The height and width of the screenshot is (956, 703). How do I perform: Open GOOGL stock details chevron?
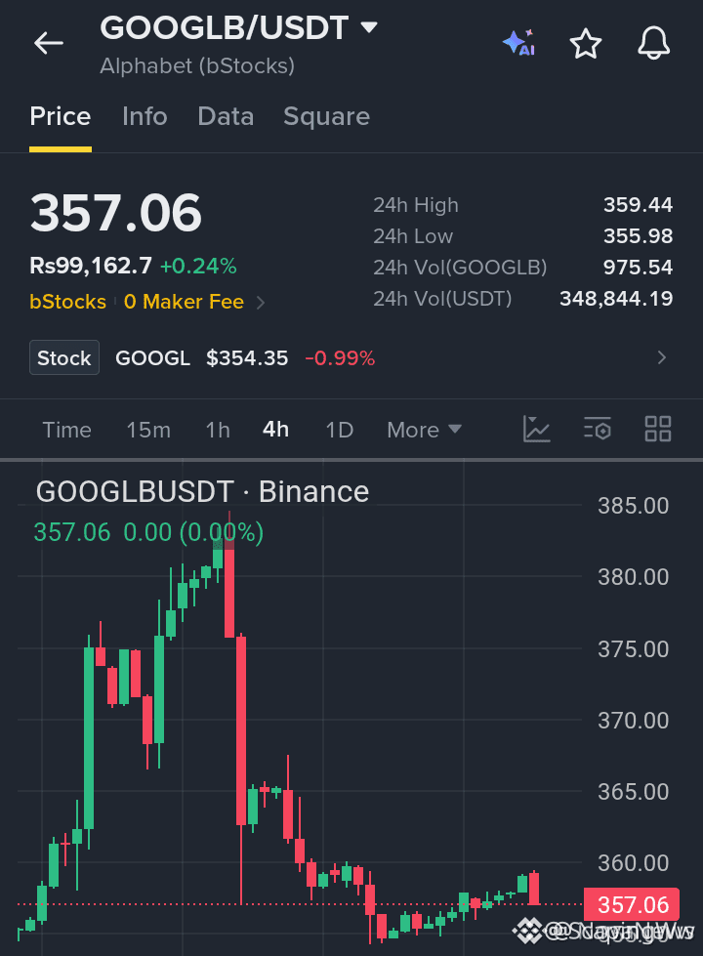662,357
